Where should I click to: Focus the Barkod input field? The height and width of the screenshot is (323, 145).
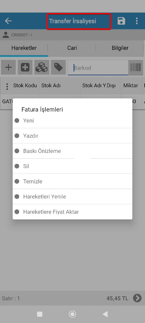[98, 68]
